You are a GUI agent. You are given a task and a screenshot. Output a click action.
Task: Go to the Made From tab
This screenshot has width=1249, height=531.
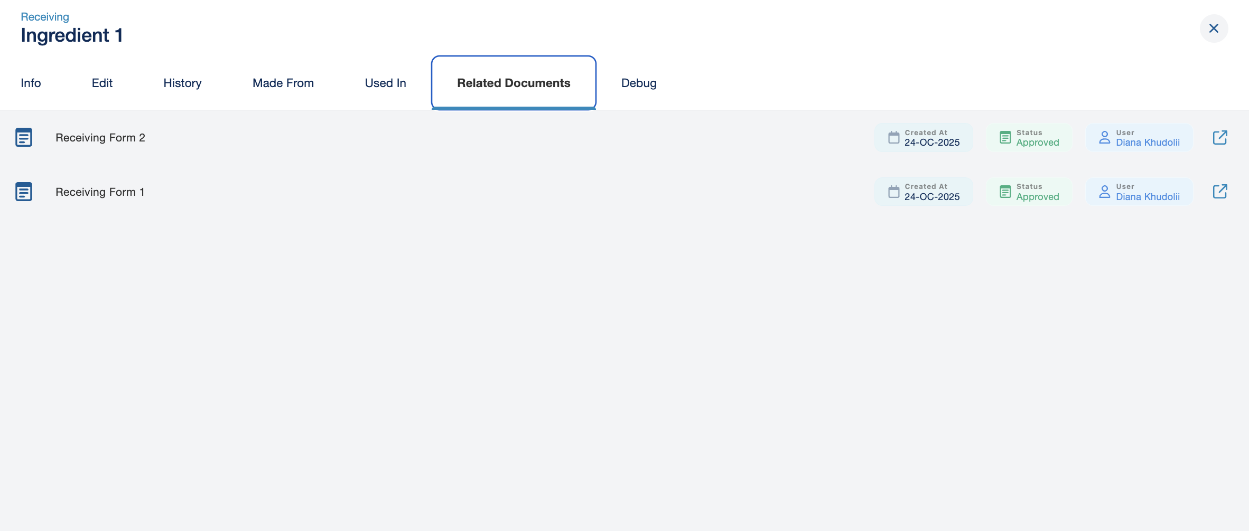pos(283,83)
